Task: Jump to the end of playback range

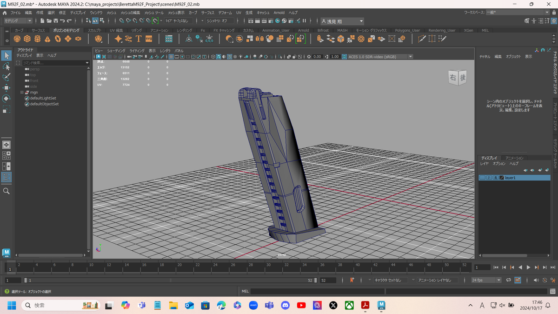Action: pos(553,267)
